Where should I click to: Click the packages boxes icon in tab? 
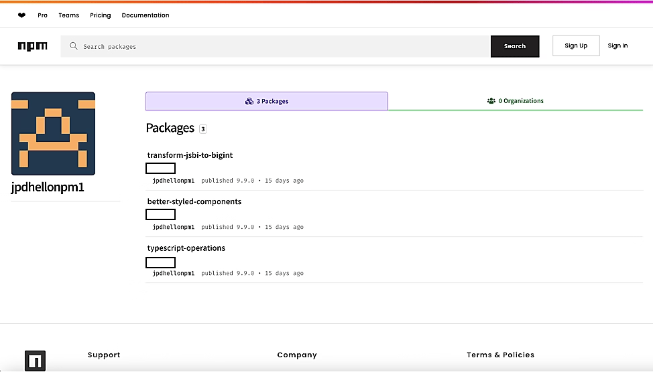[x=249, y=101]
